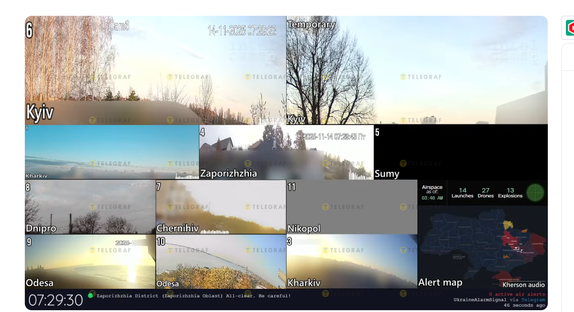The width and height of the screenshot is (574, 312).
Task: Click the audio waveform in Chernihiv feed
Action: (215, 231)
